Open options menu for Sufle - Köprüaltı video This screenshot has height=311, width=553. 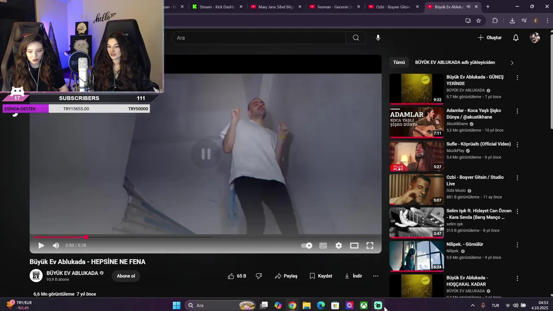pyautogui.click(x=517, y=144)
